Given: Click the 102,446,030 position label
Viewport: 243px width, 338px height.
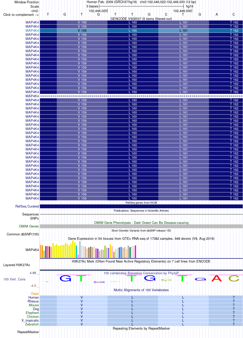Looking at the screenshot, I should 182,11.
